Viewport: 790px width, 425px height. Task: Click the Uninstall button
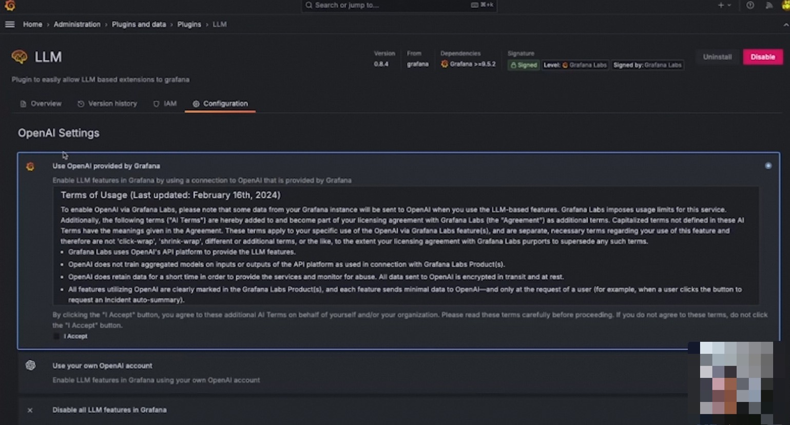pyautogui.click(x=717, y=57)
